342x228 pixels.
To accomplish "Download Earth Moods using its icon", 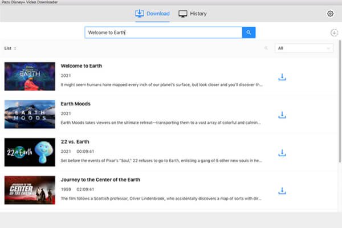I will coord(282,115).
